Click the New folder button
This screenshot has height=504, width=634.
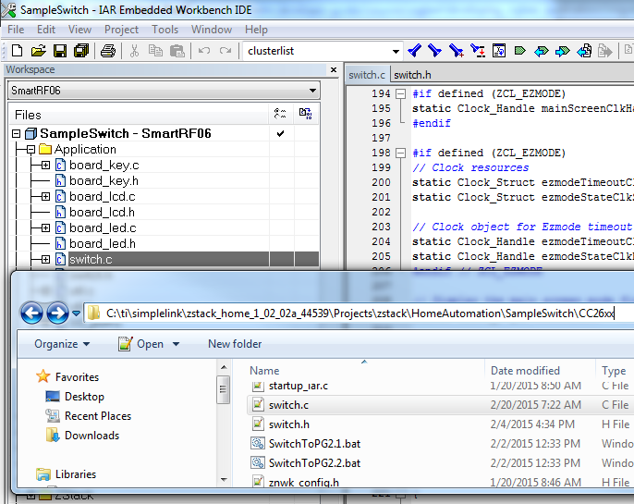point(235,344)
